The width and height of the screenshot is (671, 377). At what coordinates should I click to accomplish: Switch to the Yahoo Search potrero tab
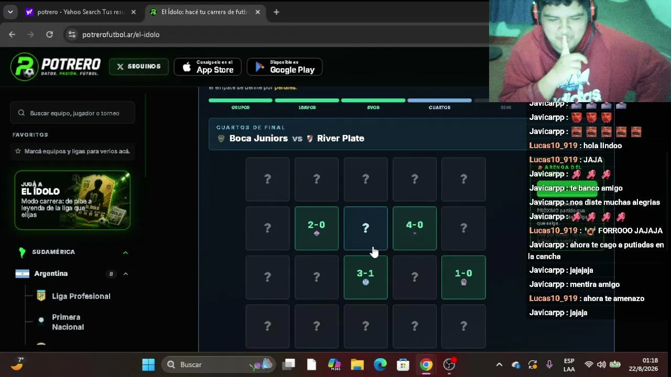(81, 12)
